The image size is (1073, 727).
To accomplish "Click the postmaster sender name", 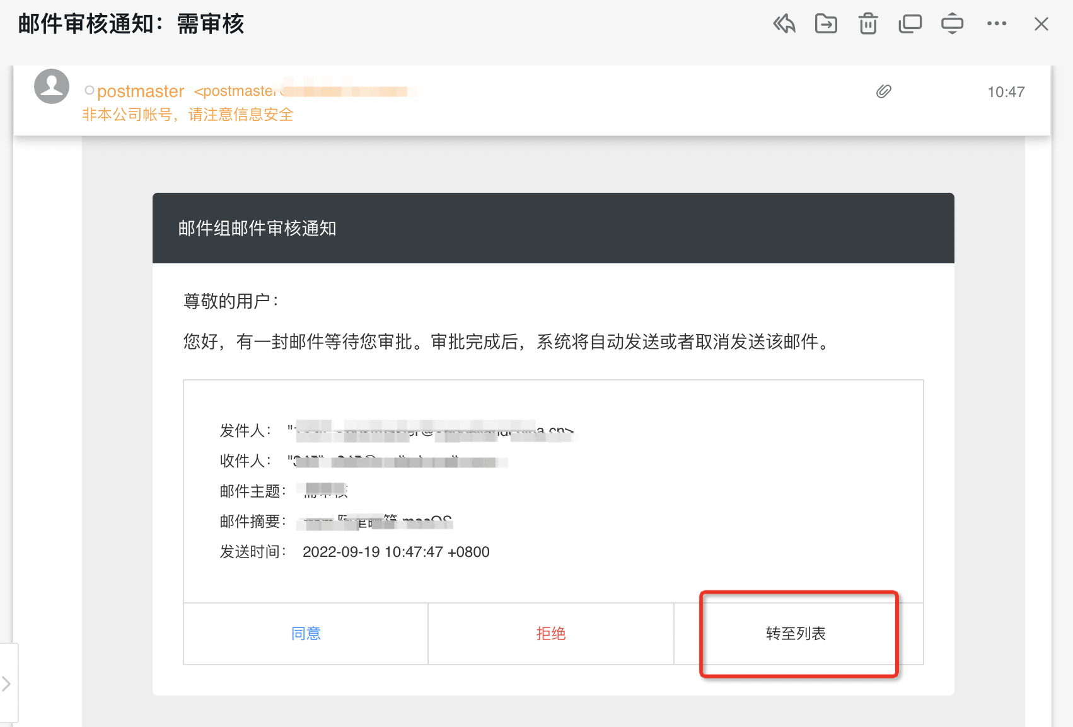I will pos(141,91).
